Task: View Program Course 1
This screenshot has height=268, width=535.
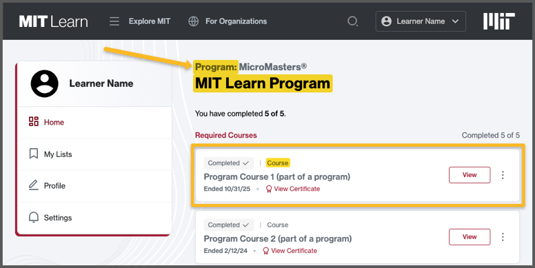Action: pos(470,175)
